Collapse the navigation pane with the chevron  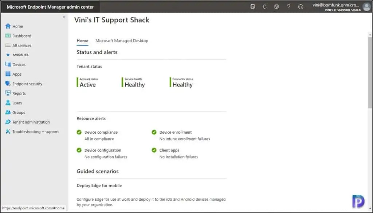coord(64,17)
